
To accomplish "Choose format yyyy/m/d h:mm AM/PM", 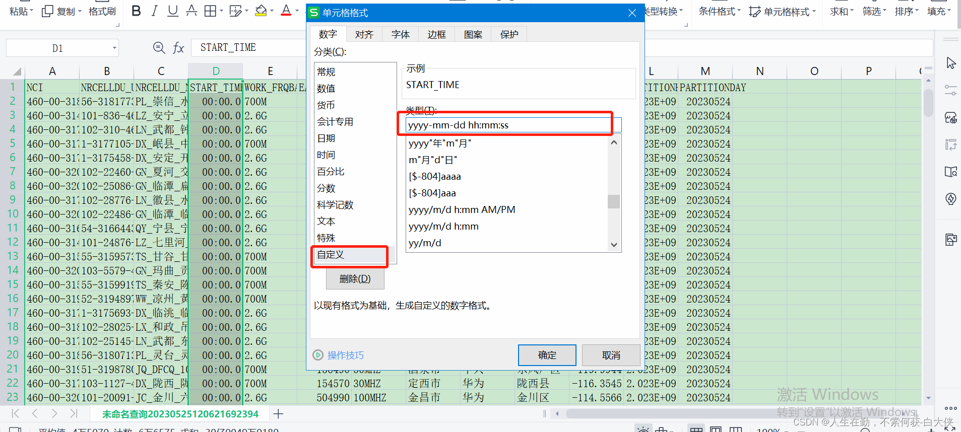I will tap(507, 210).
